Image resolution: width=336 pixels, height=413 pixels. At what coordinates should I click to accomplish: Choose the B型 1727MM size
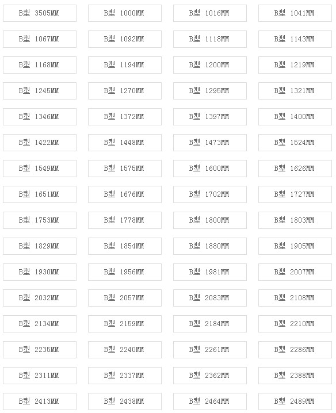pos(295,194)
